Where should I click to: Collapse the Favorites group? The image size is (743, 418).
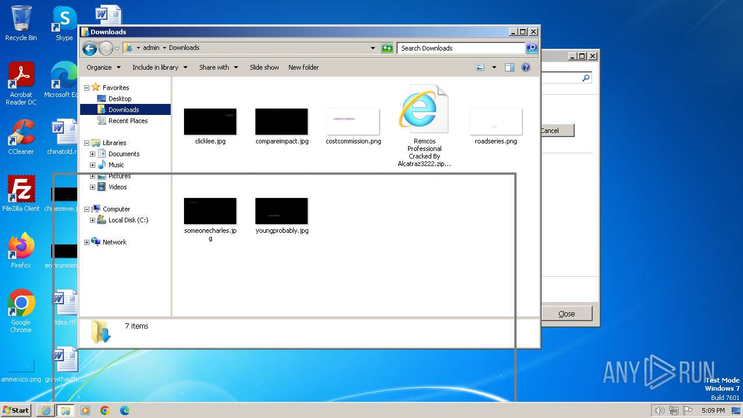click(86, 88)
